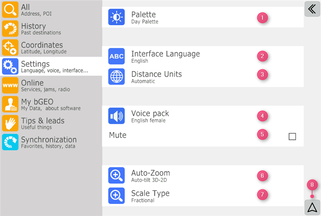Click the double-chevron back icon

pyautogui.click(x=312, y=9)
